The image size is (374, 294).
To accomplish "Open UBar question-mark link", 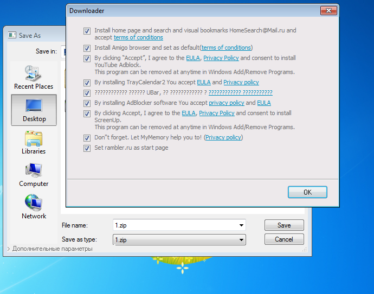I will [x=241, y=92].
